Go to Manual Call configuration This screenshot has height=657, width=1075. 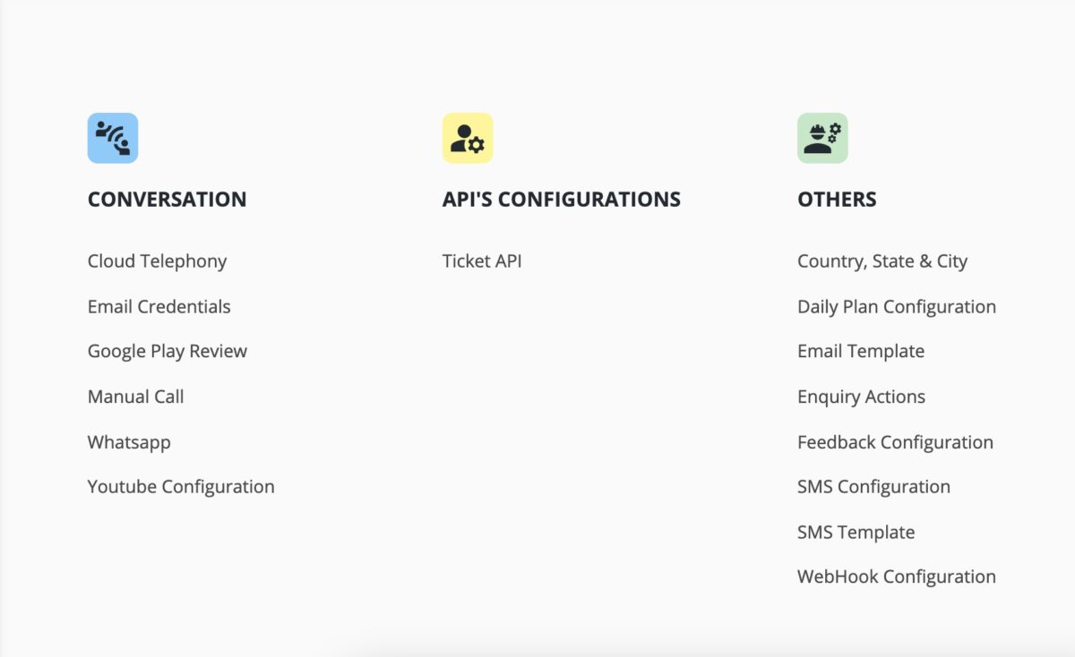click(135, 397)
